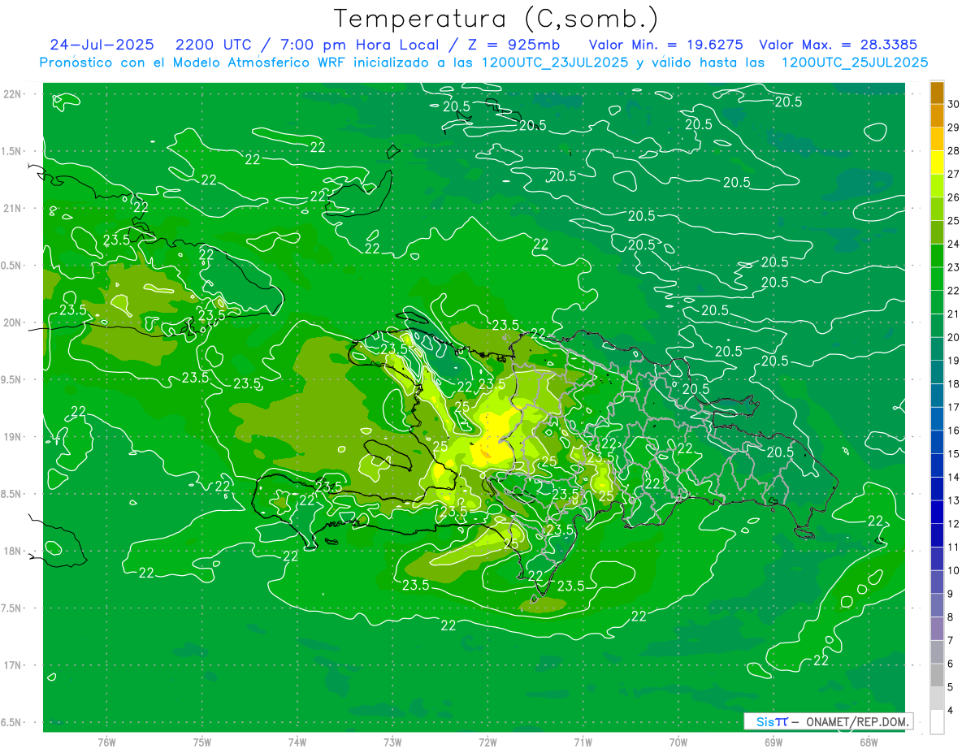The width and height of the screenshot is (975, 753).
Task: Pick the white colorbar swatch below 4
Action: click(937, 722)
